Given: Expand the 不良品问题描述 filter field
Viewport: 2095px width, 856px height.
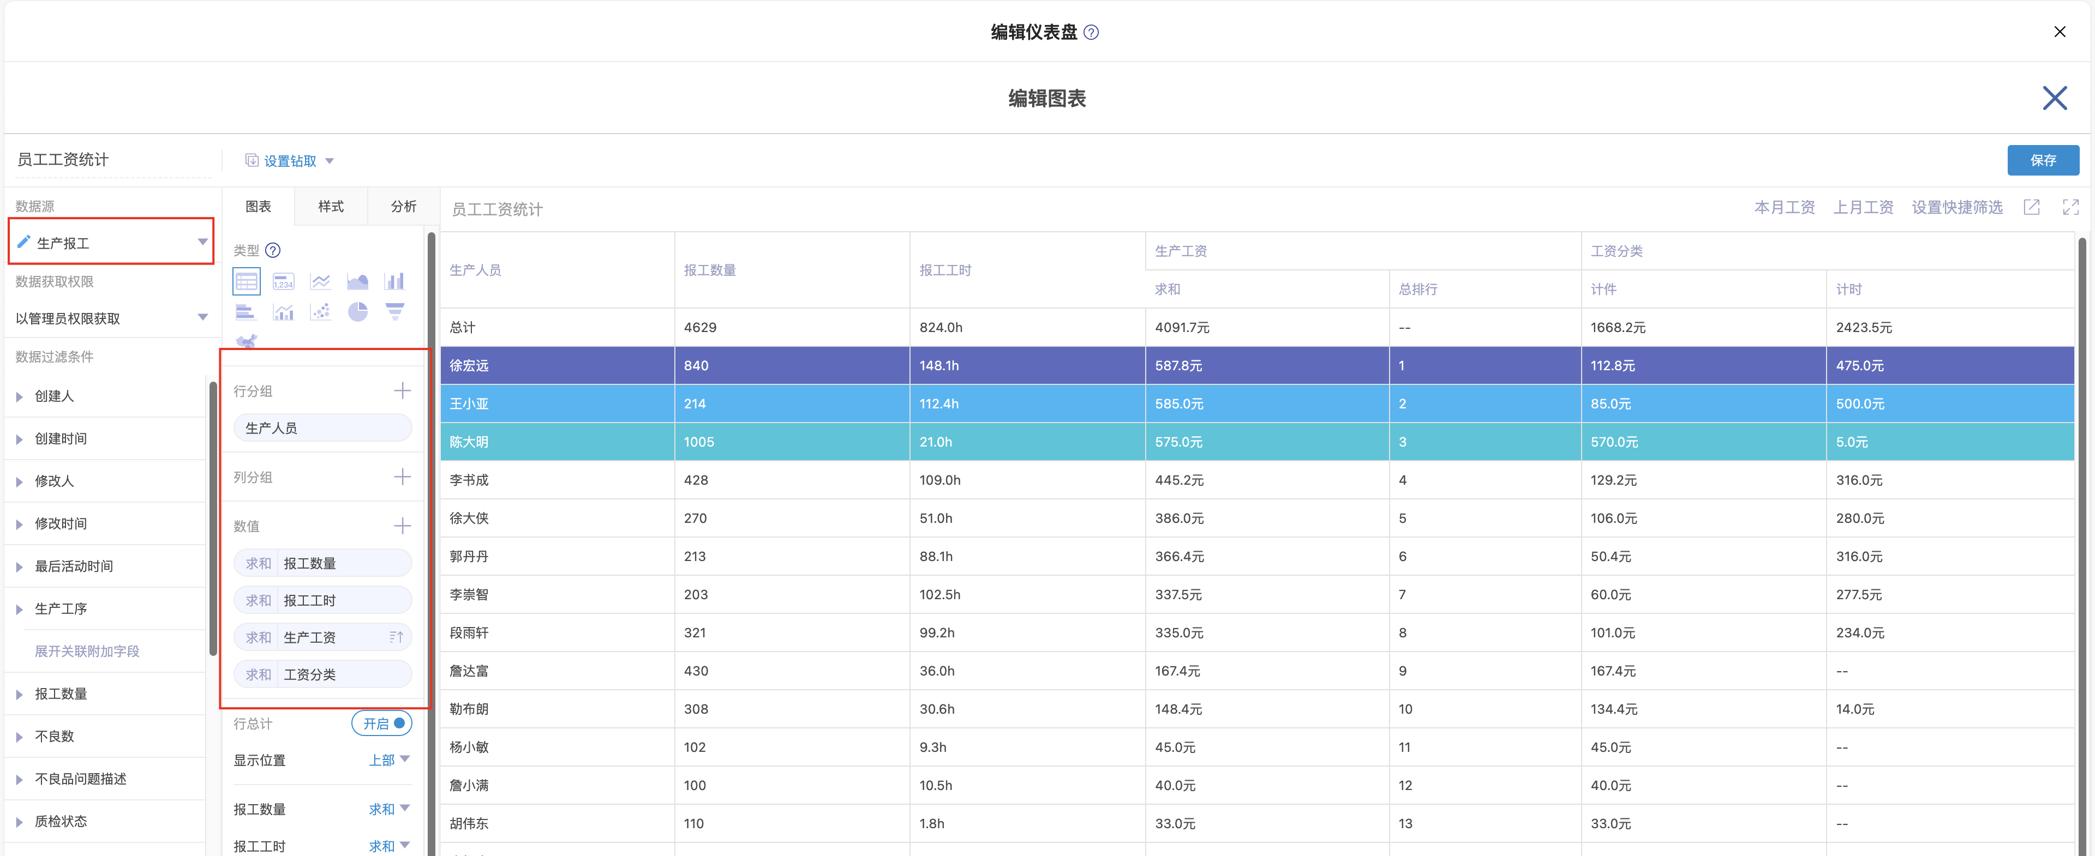Looking at the screenshot, I should pos(20,780).
